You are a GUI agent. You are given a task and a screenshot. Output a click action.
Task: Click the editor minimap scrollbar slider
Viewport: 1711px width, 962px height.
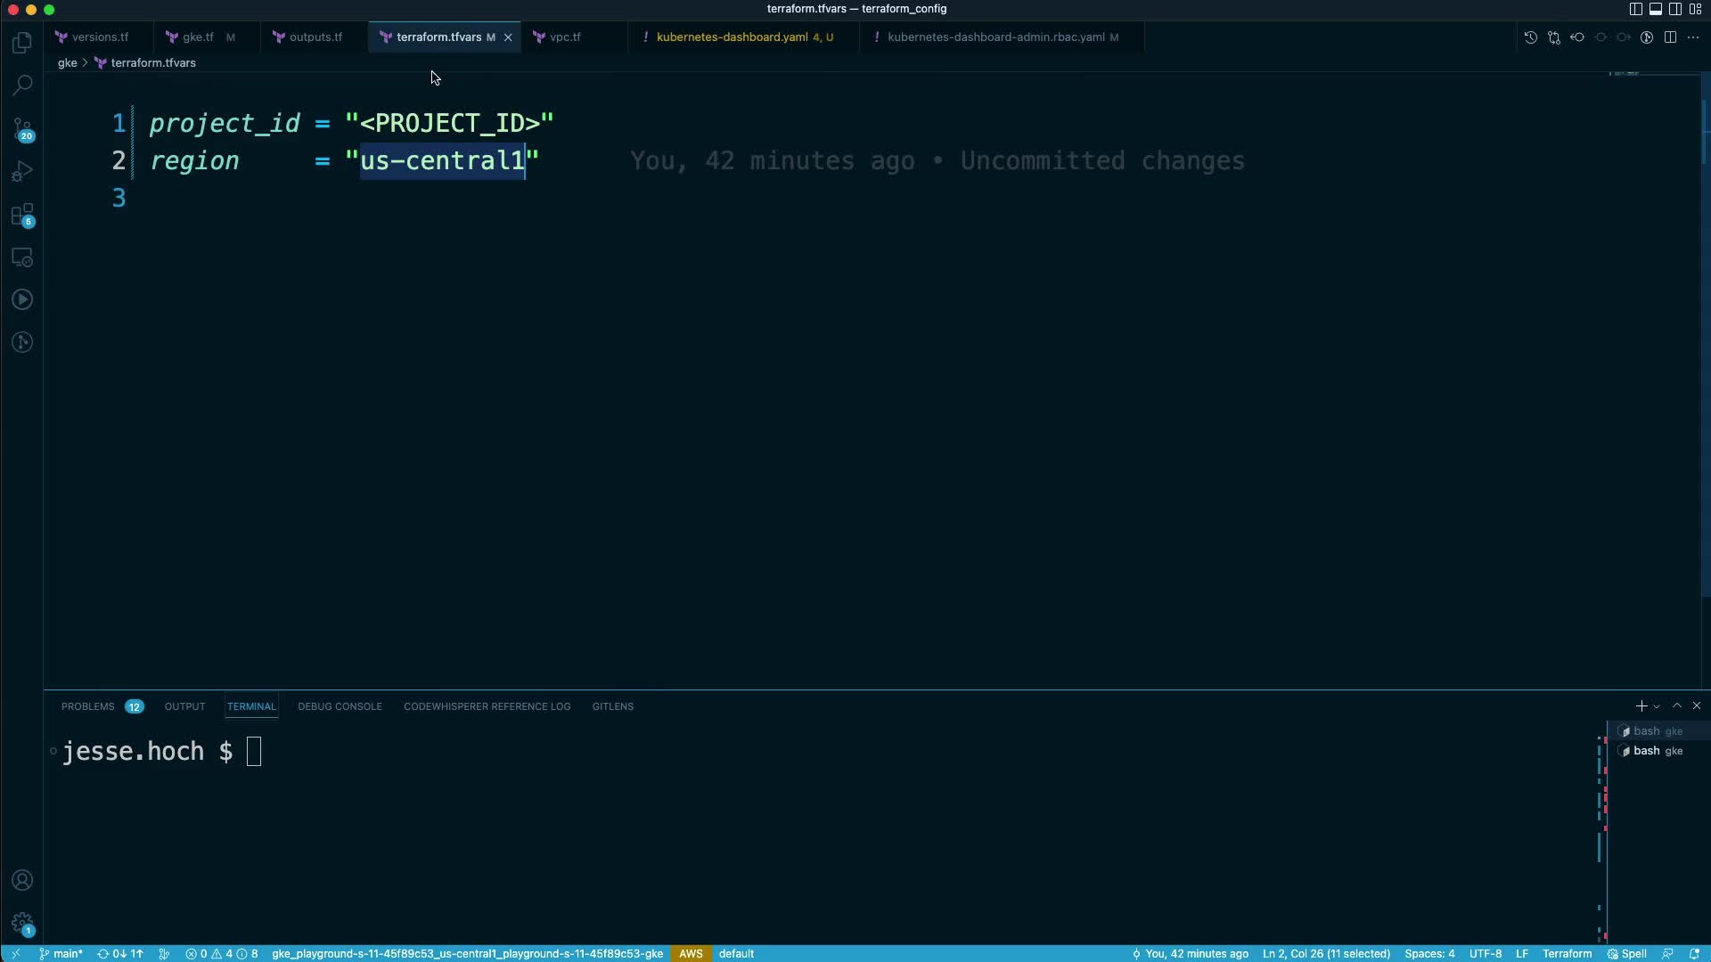coord(1705,134)
